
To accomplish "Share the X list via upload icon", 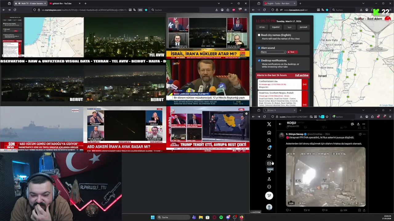I will (358, 124).
